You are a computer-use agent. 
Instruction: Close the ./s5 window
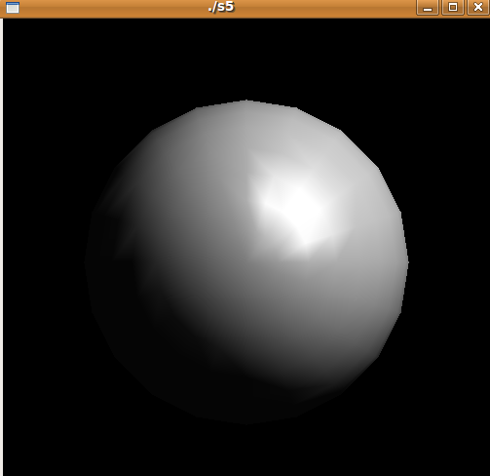[x=478, y=8]
